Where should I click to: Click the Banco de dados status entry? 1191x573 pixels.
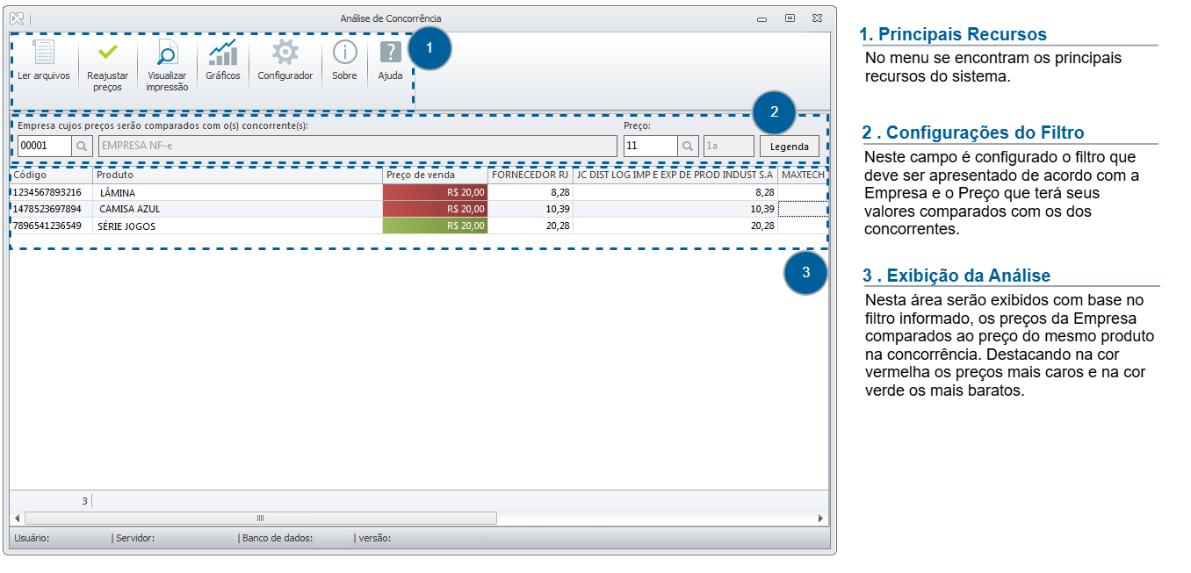pos(276,538)
